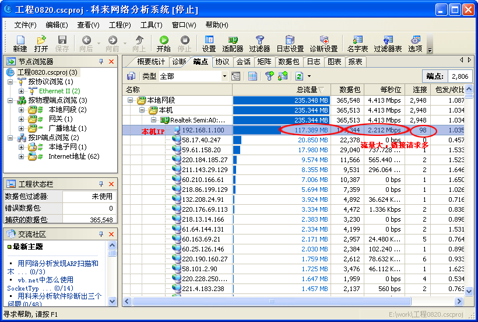Click the add-to-filter funnel icon in the endpoint toolbar
Viewport: 478px width, 322px height.
coord(269,76)
